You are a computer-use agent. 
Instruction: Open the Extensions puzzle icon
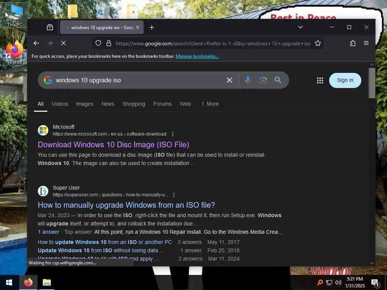coord(353,43)
